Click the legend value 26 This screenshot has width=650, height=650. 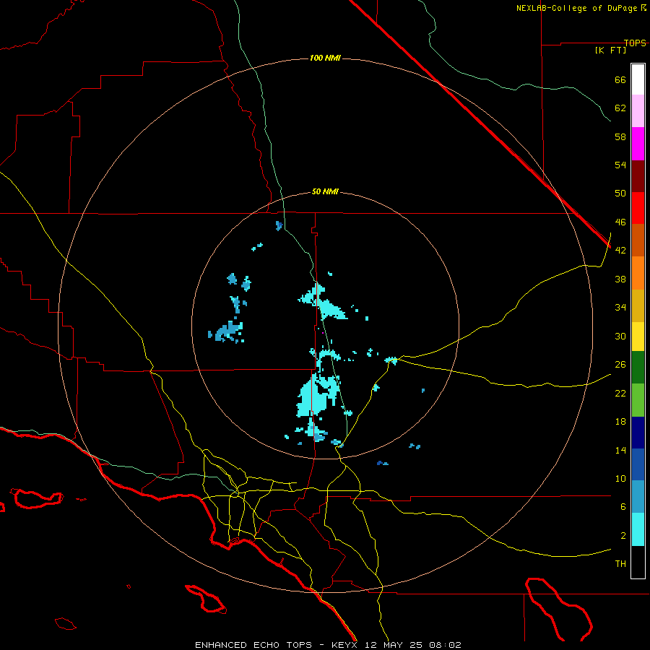click(620, 365)
